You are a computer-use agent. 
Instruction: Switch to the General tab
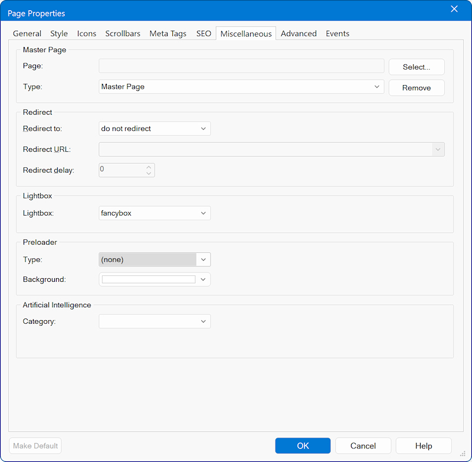[x=27, y=34]
